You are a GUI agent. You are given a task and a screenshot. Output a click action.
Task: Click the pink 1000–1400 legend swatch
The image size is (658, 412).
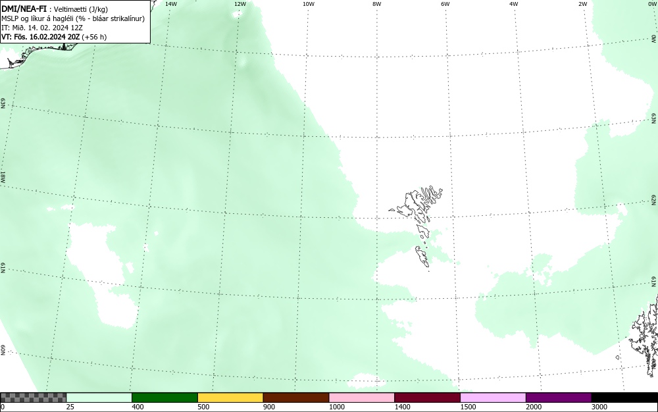(362, 398)
